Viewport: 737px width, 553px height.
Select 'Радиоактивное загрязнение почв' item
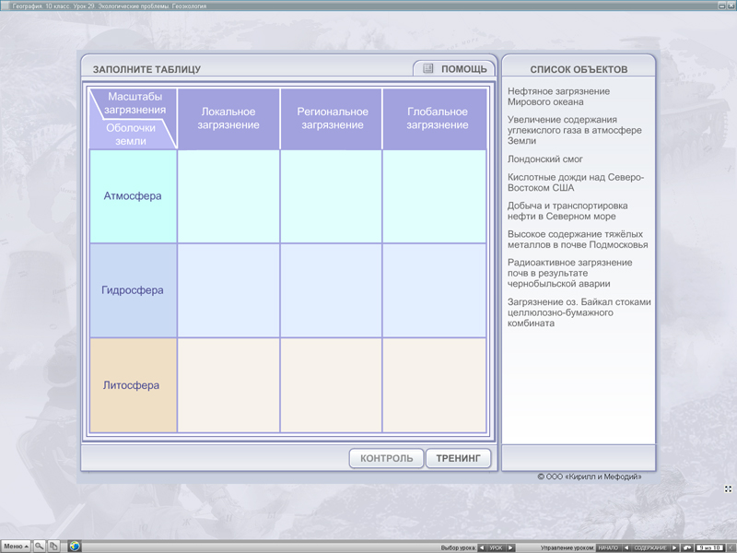(569, 273)
